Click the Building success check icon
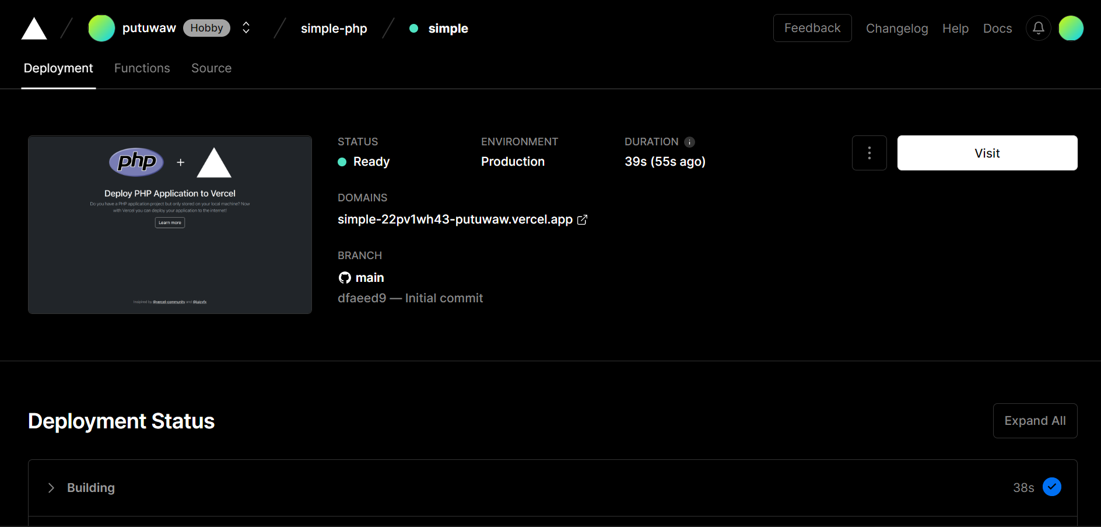 pos(1052,487)
